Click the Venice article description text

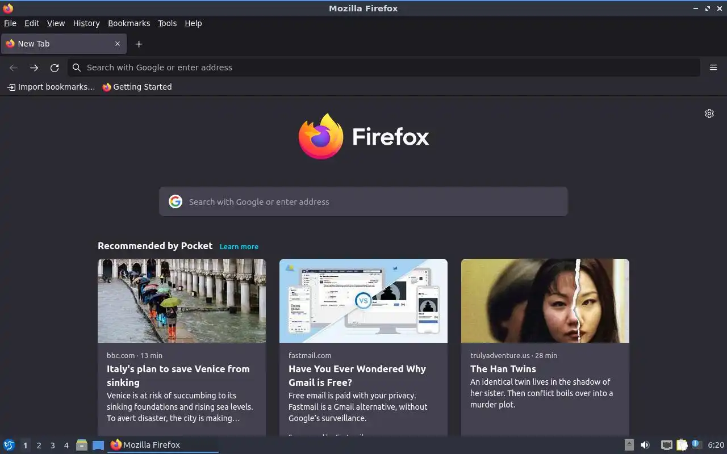pyautogui.click(x=180, y=407)
